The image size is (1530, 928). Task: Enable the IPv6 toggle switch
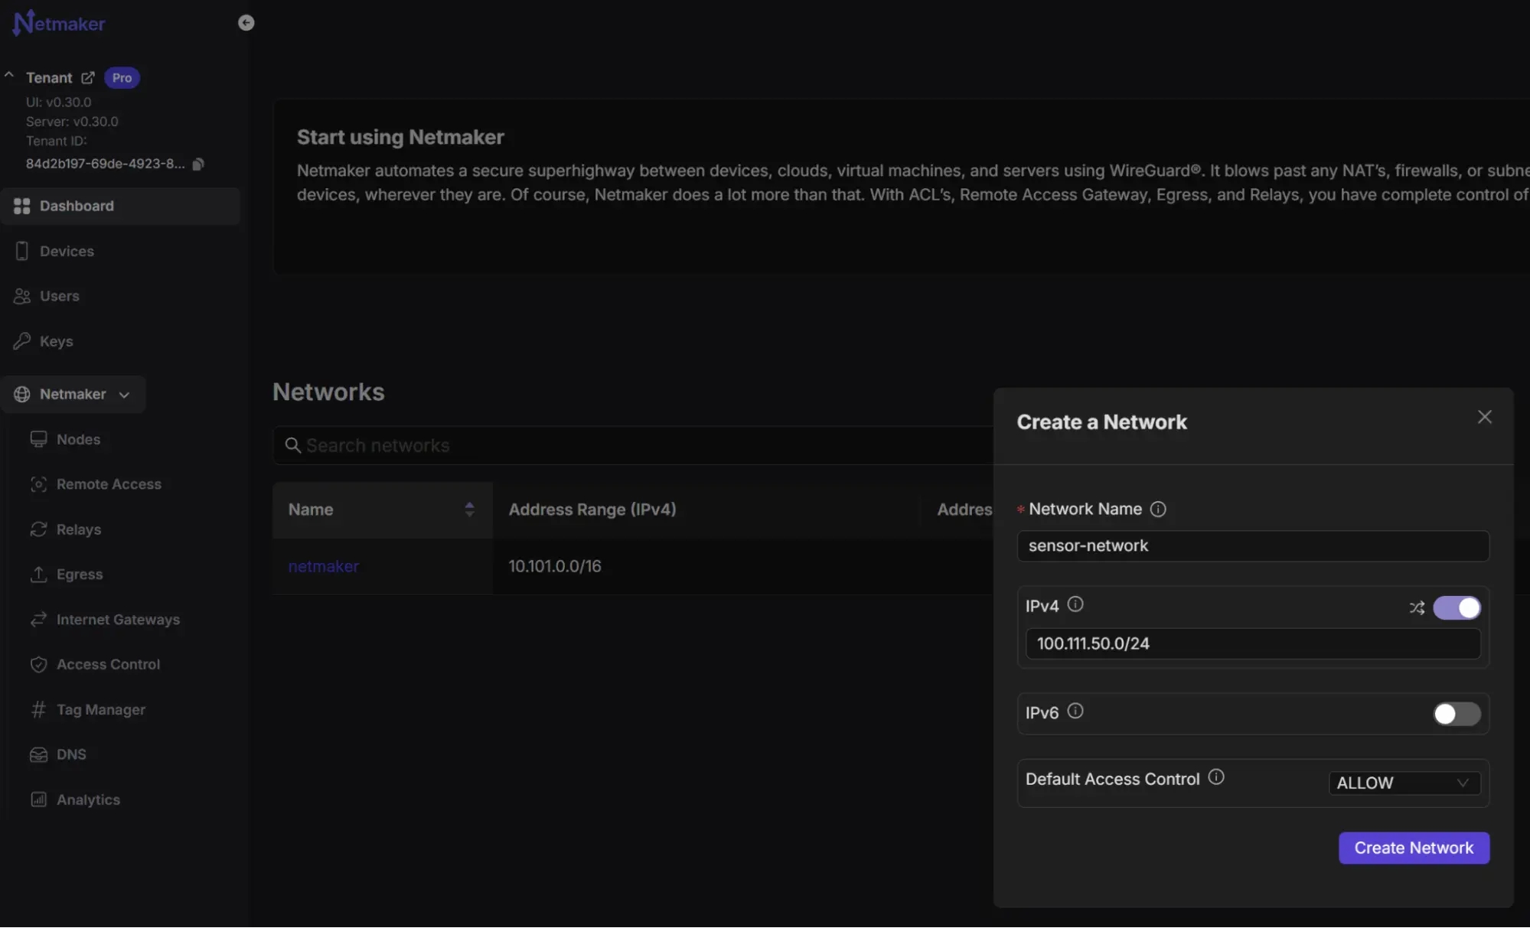(x=1457, y=714)
